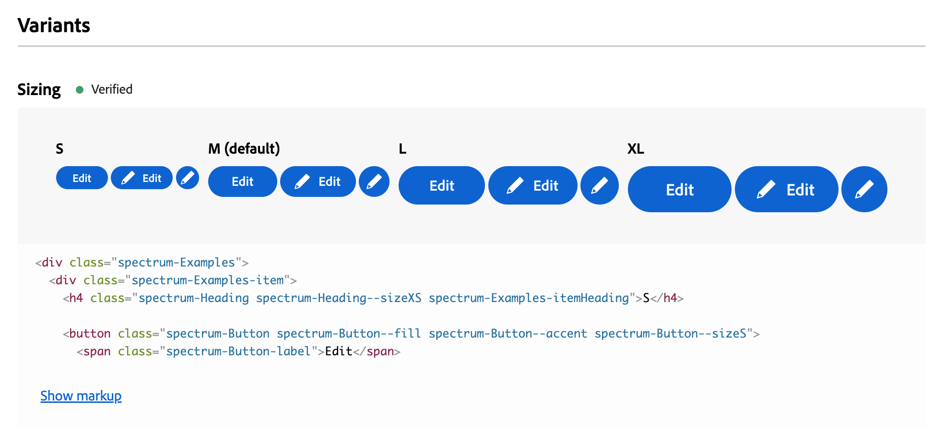This screenshot has width=945, height=436.
Task: Click the medium icon-only pencil button
Action: tap(374, 182)
